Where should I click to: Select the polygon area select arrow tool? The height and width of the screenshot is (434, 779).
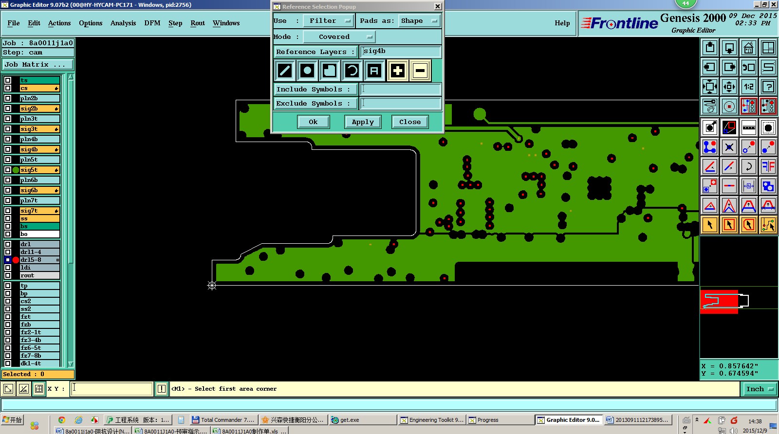click(749, 225)
